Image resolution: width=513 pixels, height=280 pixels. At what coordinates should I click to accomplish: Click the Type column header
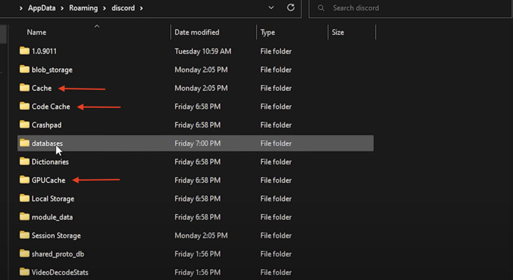(268, 32)
